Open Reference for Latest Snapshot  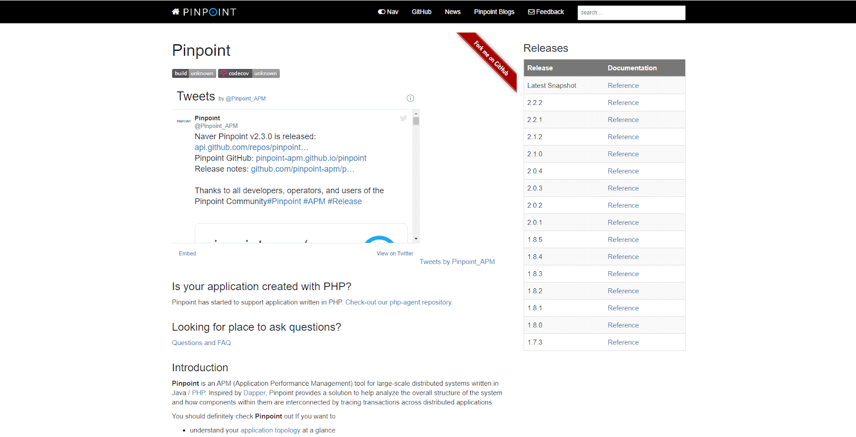click(x=623, y=86)
